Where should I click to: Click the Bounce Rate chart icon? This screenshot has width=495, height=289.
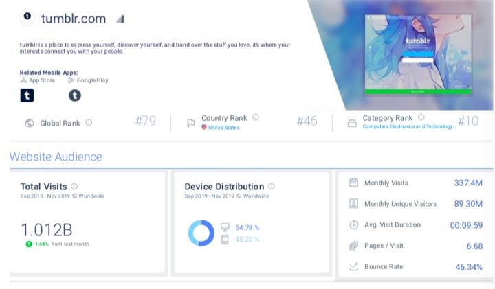[353, 266]
